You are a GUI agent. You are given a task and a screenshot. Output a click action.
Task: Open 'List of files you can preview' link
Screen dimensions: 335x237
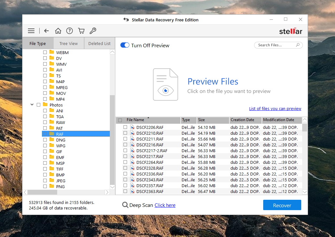[275, 108]
